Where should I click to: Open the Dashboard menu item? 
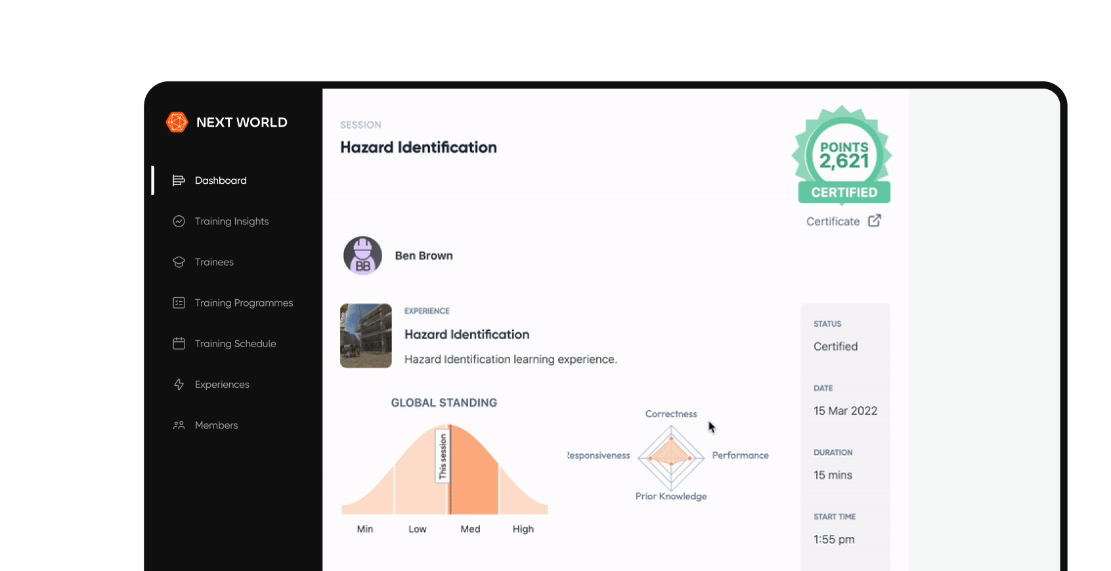(221, 180)
